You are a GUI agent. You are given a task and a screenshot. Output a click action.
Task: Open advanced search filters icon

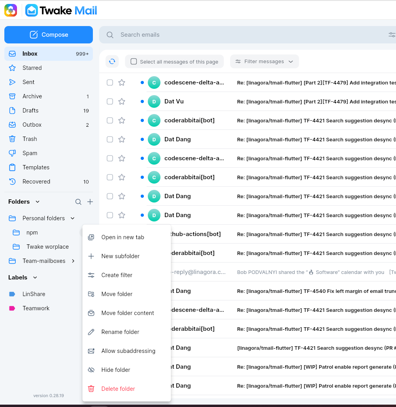pyautogui.click(x=392, y=34)
